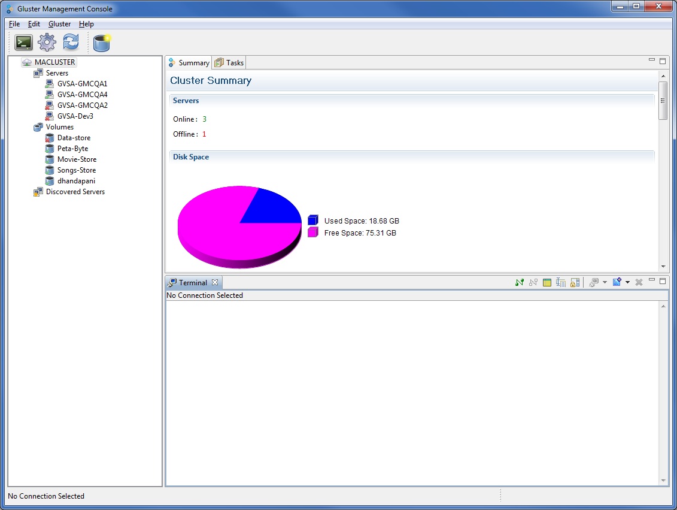Screen dimensions: 677x510
Task: Open the terminal toolbar icon
Action: click(24, 43)
